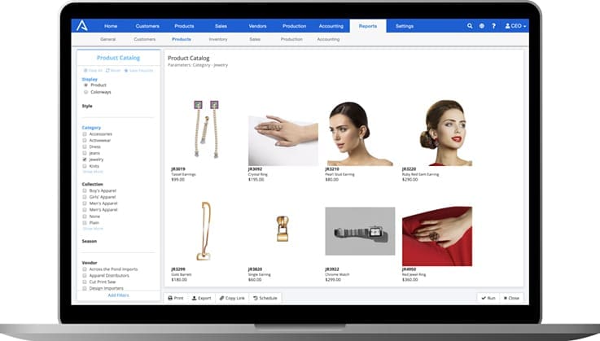Open the Chrome Watch product thumbnail
The height and width of the screenshot is (341, 600).
[359, 231]
